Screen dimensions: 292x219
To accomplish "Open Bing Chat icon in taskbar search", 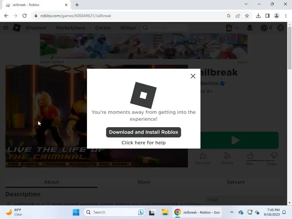I will pos(141,212).
